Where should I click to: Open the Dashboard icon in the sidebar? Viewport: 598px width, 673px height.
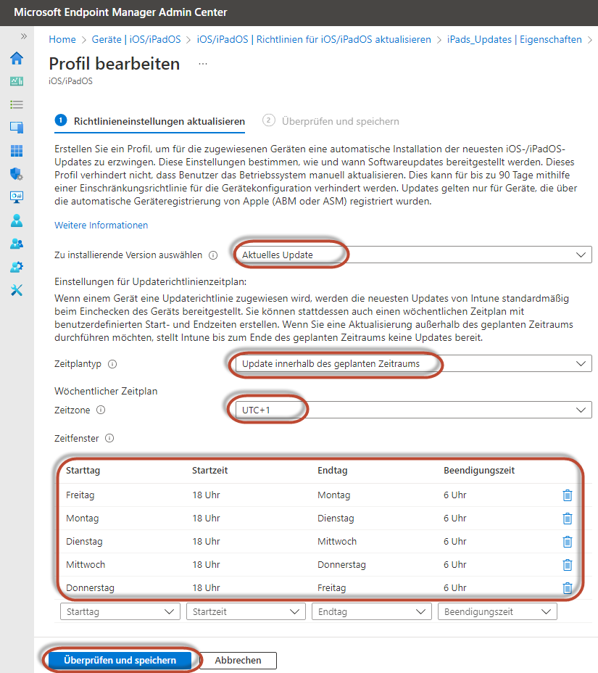point(16,82)
